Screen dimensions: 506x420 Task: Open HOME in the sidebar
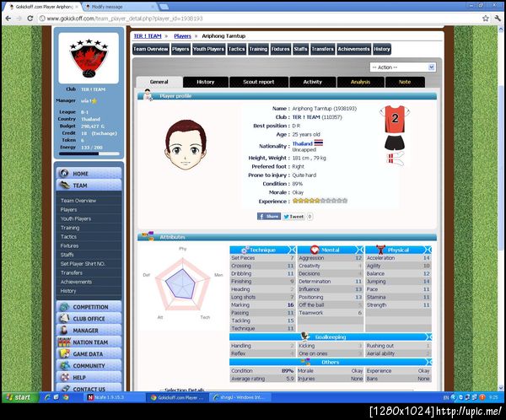click(89, 174)
